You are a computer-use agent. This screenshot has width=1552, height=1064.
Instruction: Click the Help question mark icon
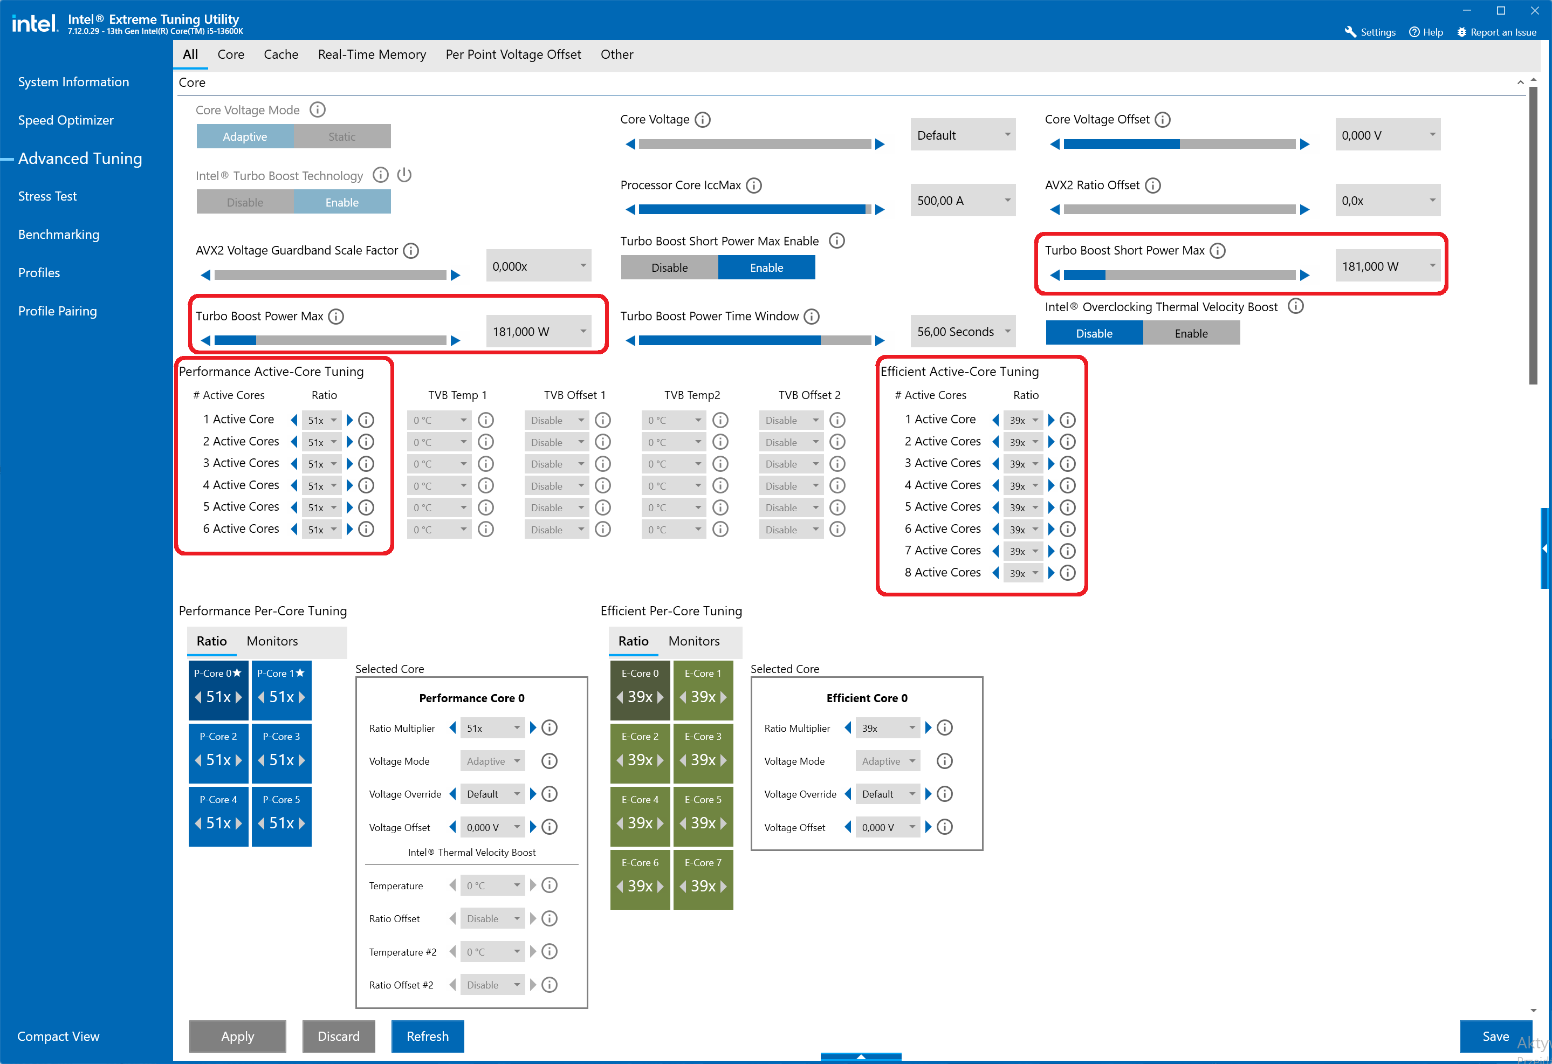coord(1414,32)
